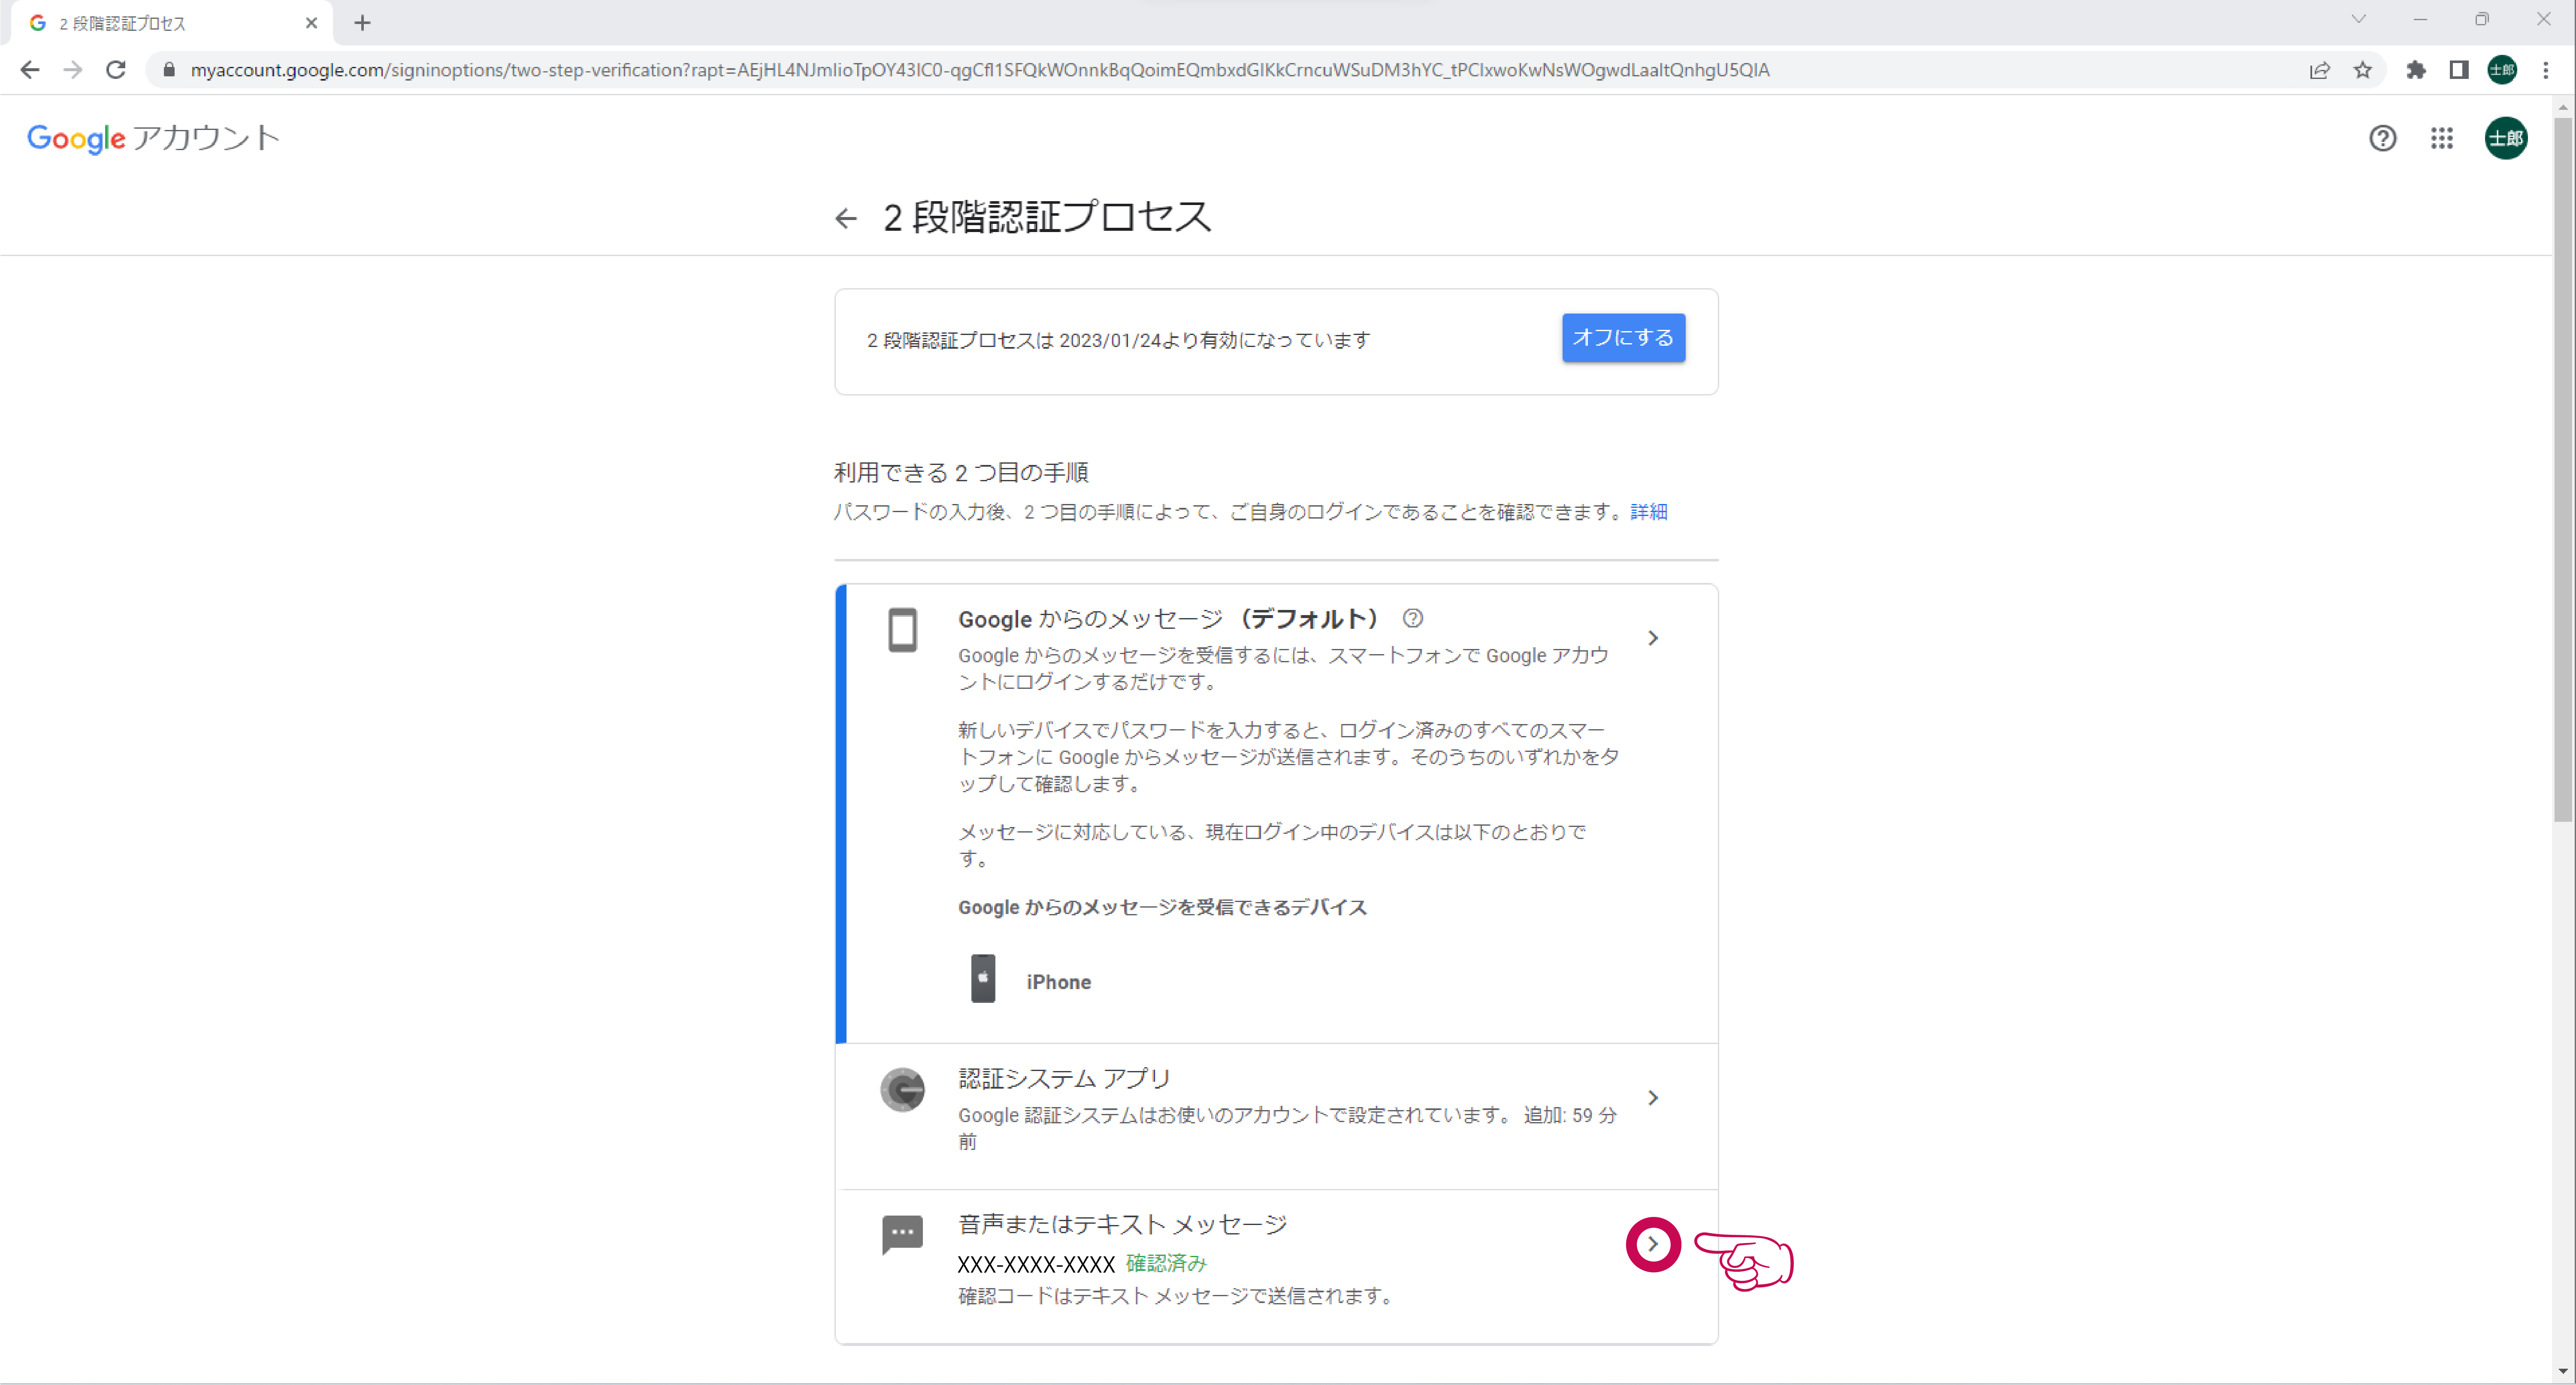Click the 利用できる 2 つ目の手順 heading
The height and width of the screenshot is (1385, 2576).
point(961,473)
